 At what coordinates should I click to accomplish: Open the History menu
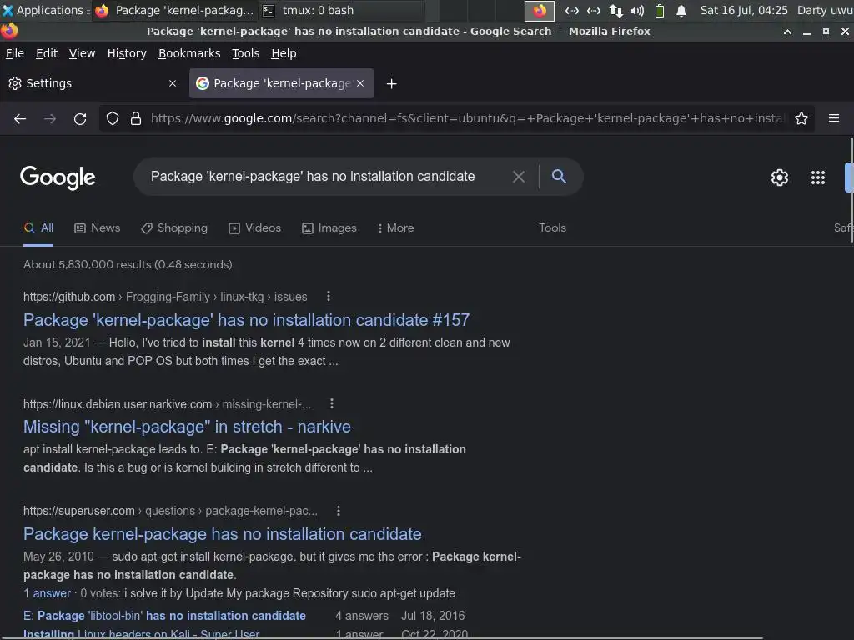(127, 53)
